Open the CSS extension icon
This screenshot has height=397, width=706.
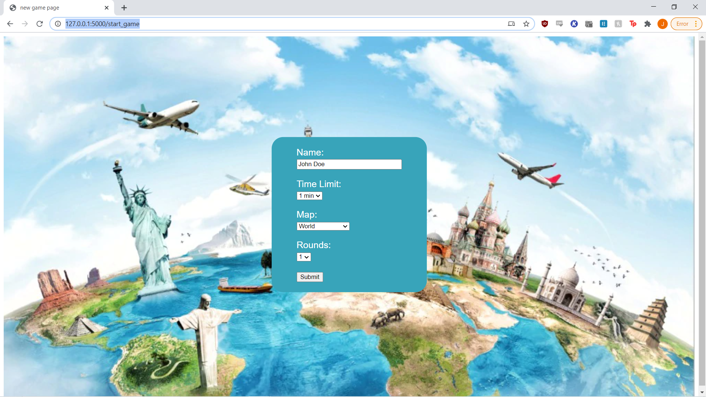(559, 24)
